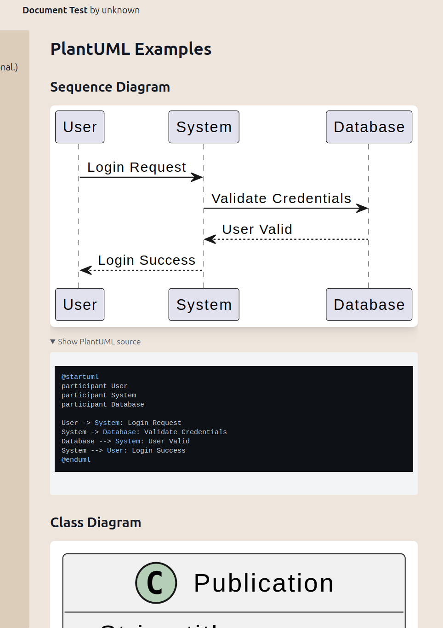Click the top User participant box

click(80, 127)
